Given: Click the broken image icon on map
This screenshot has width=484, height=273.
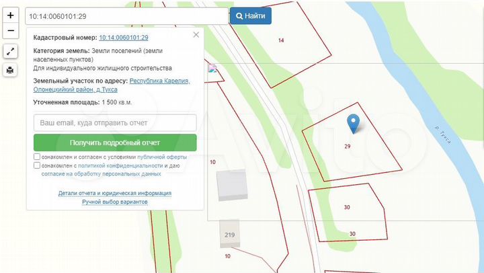Looking at the screenshot, I should point(212,68).
